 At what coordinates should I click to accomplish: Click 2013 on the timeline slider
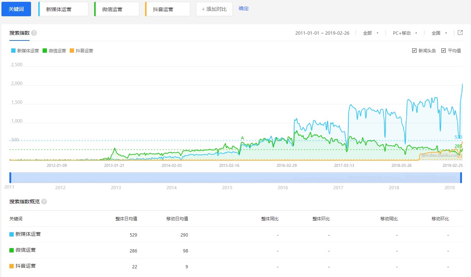[116, 188]
